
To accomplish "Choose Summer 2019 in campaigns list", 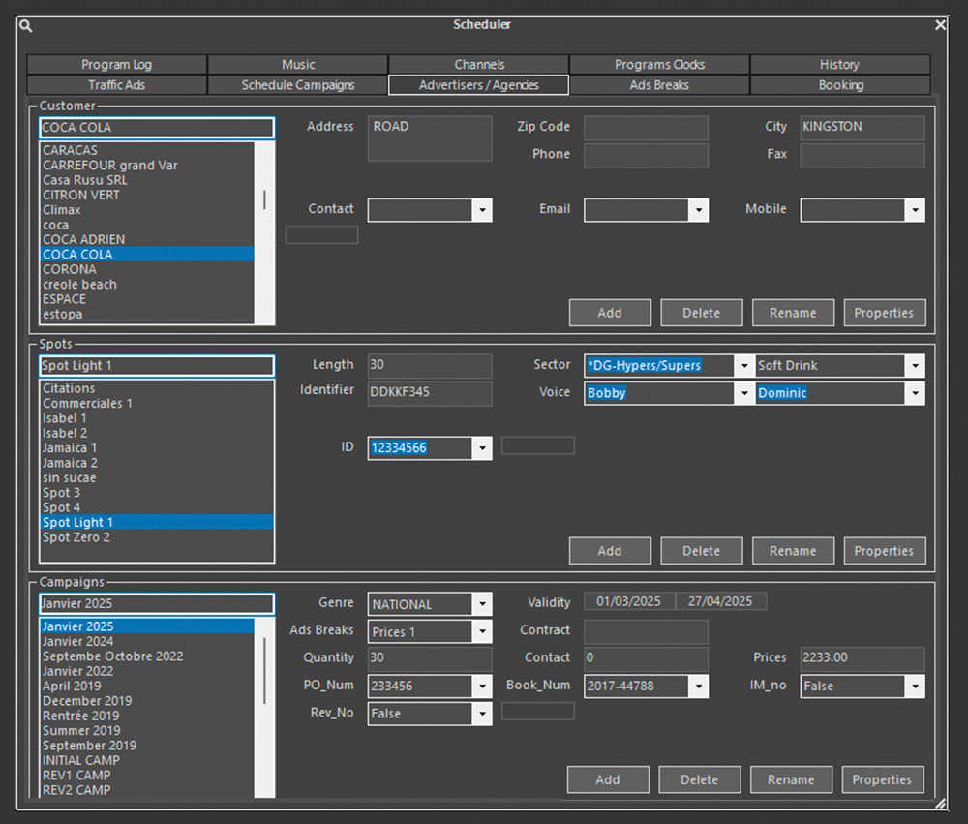I will coord(81,730).
